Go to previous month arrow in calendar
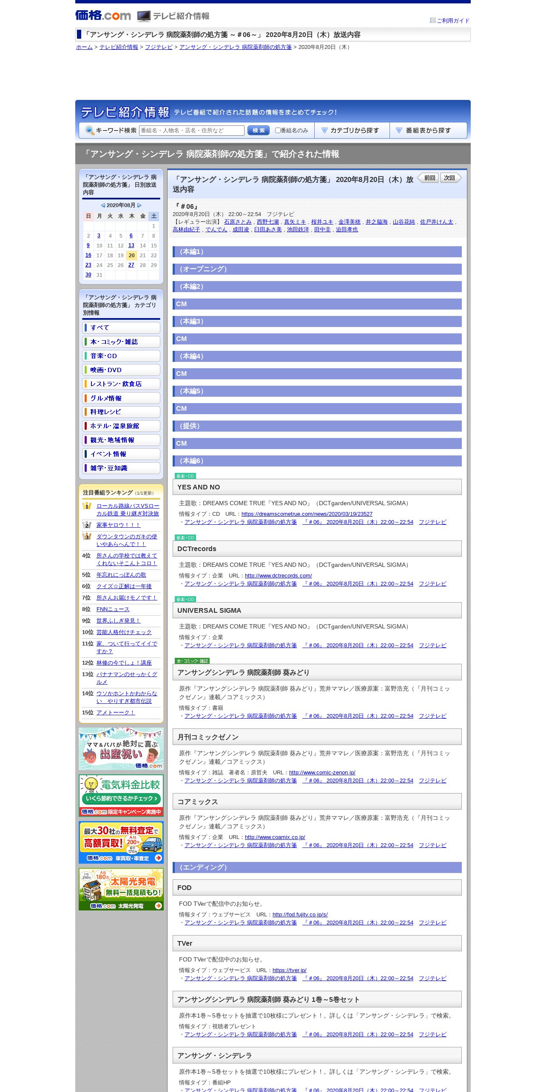546x1092 pixels. [103, 205]
